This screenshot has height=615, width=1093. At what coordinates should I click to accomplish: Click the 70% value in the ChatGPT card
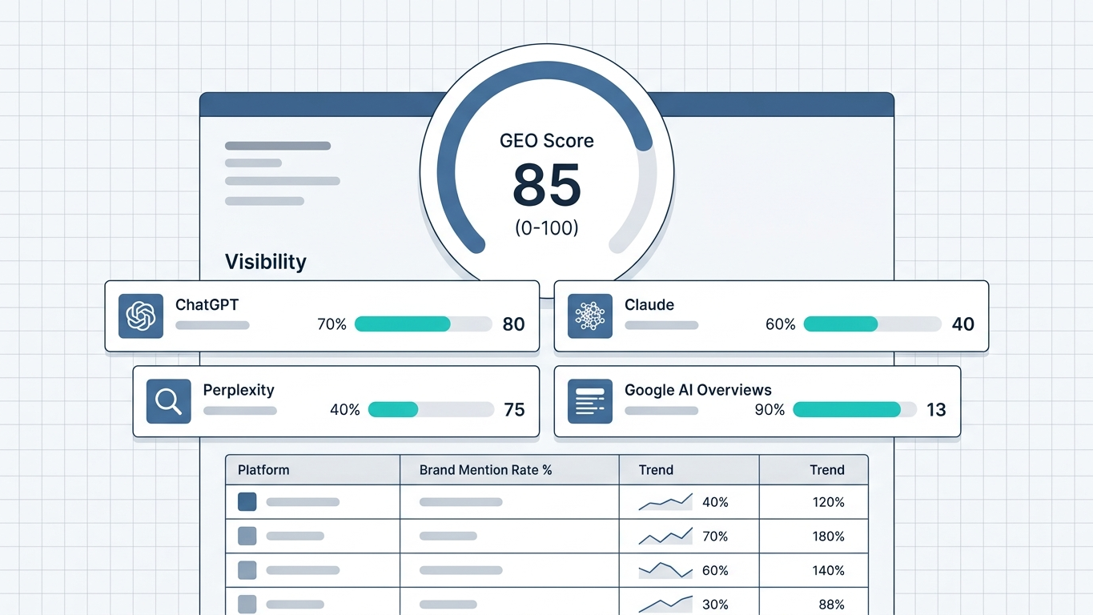tap(332, 324)
